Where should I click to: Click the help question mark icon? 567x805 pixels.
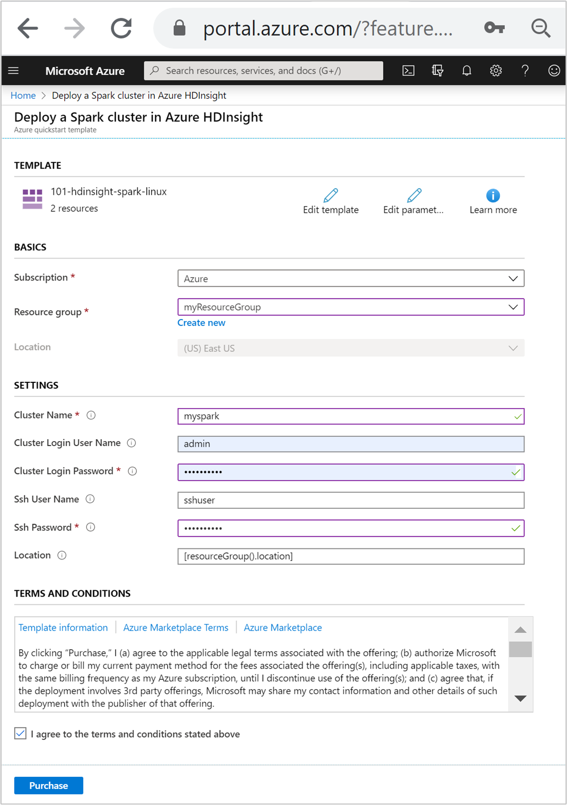(525, 71)
